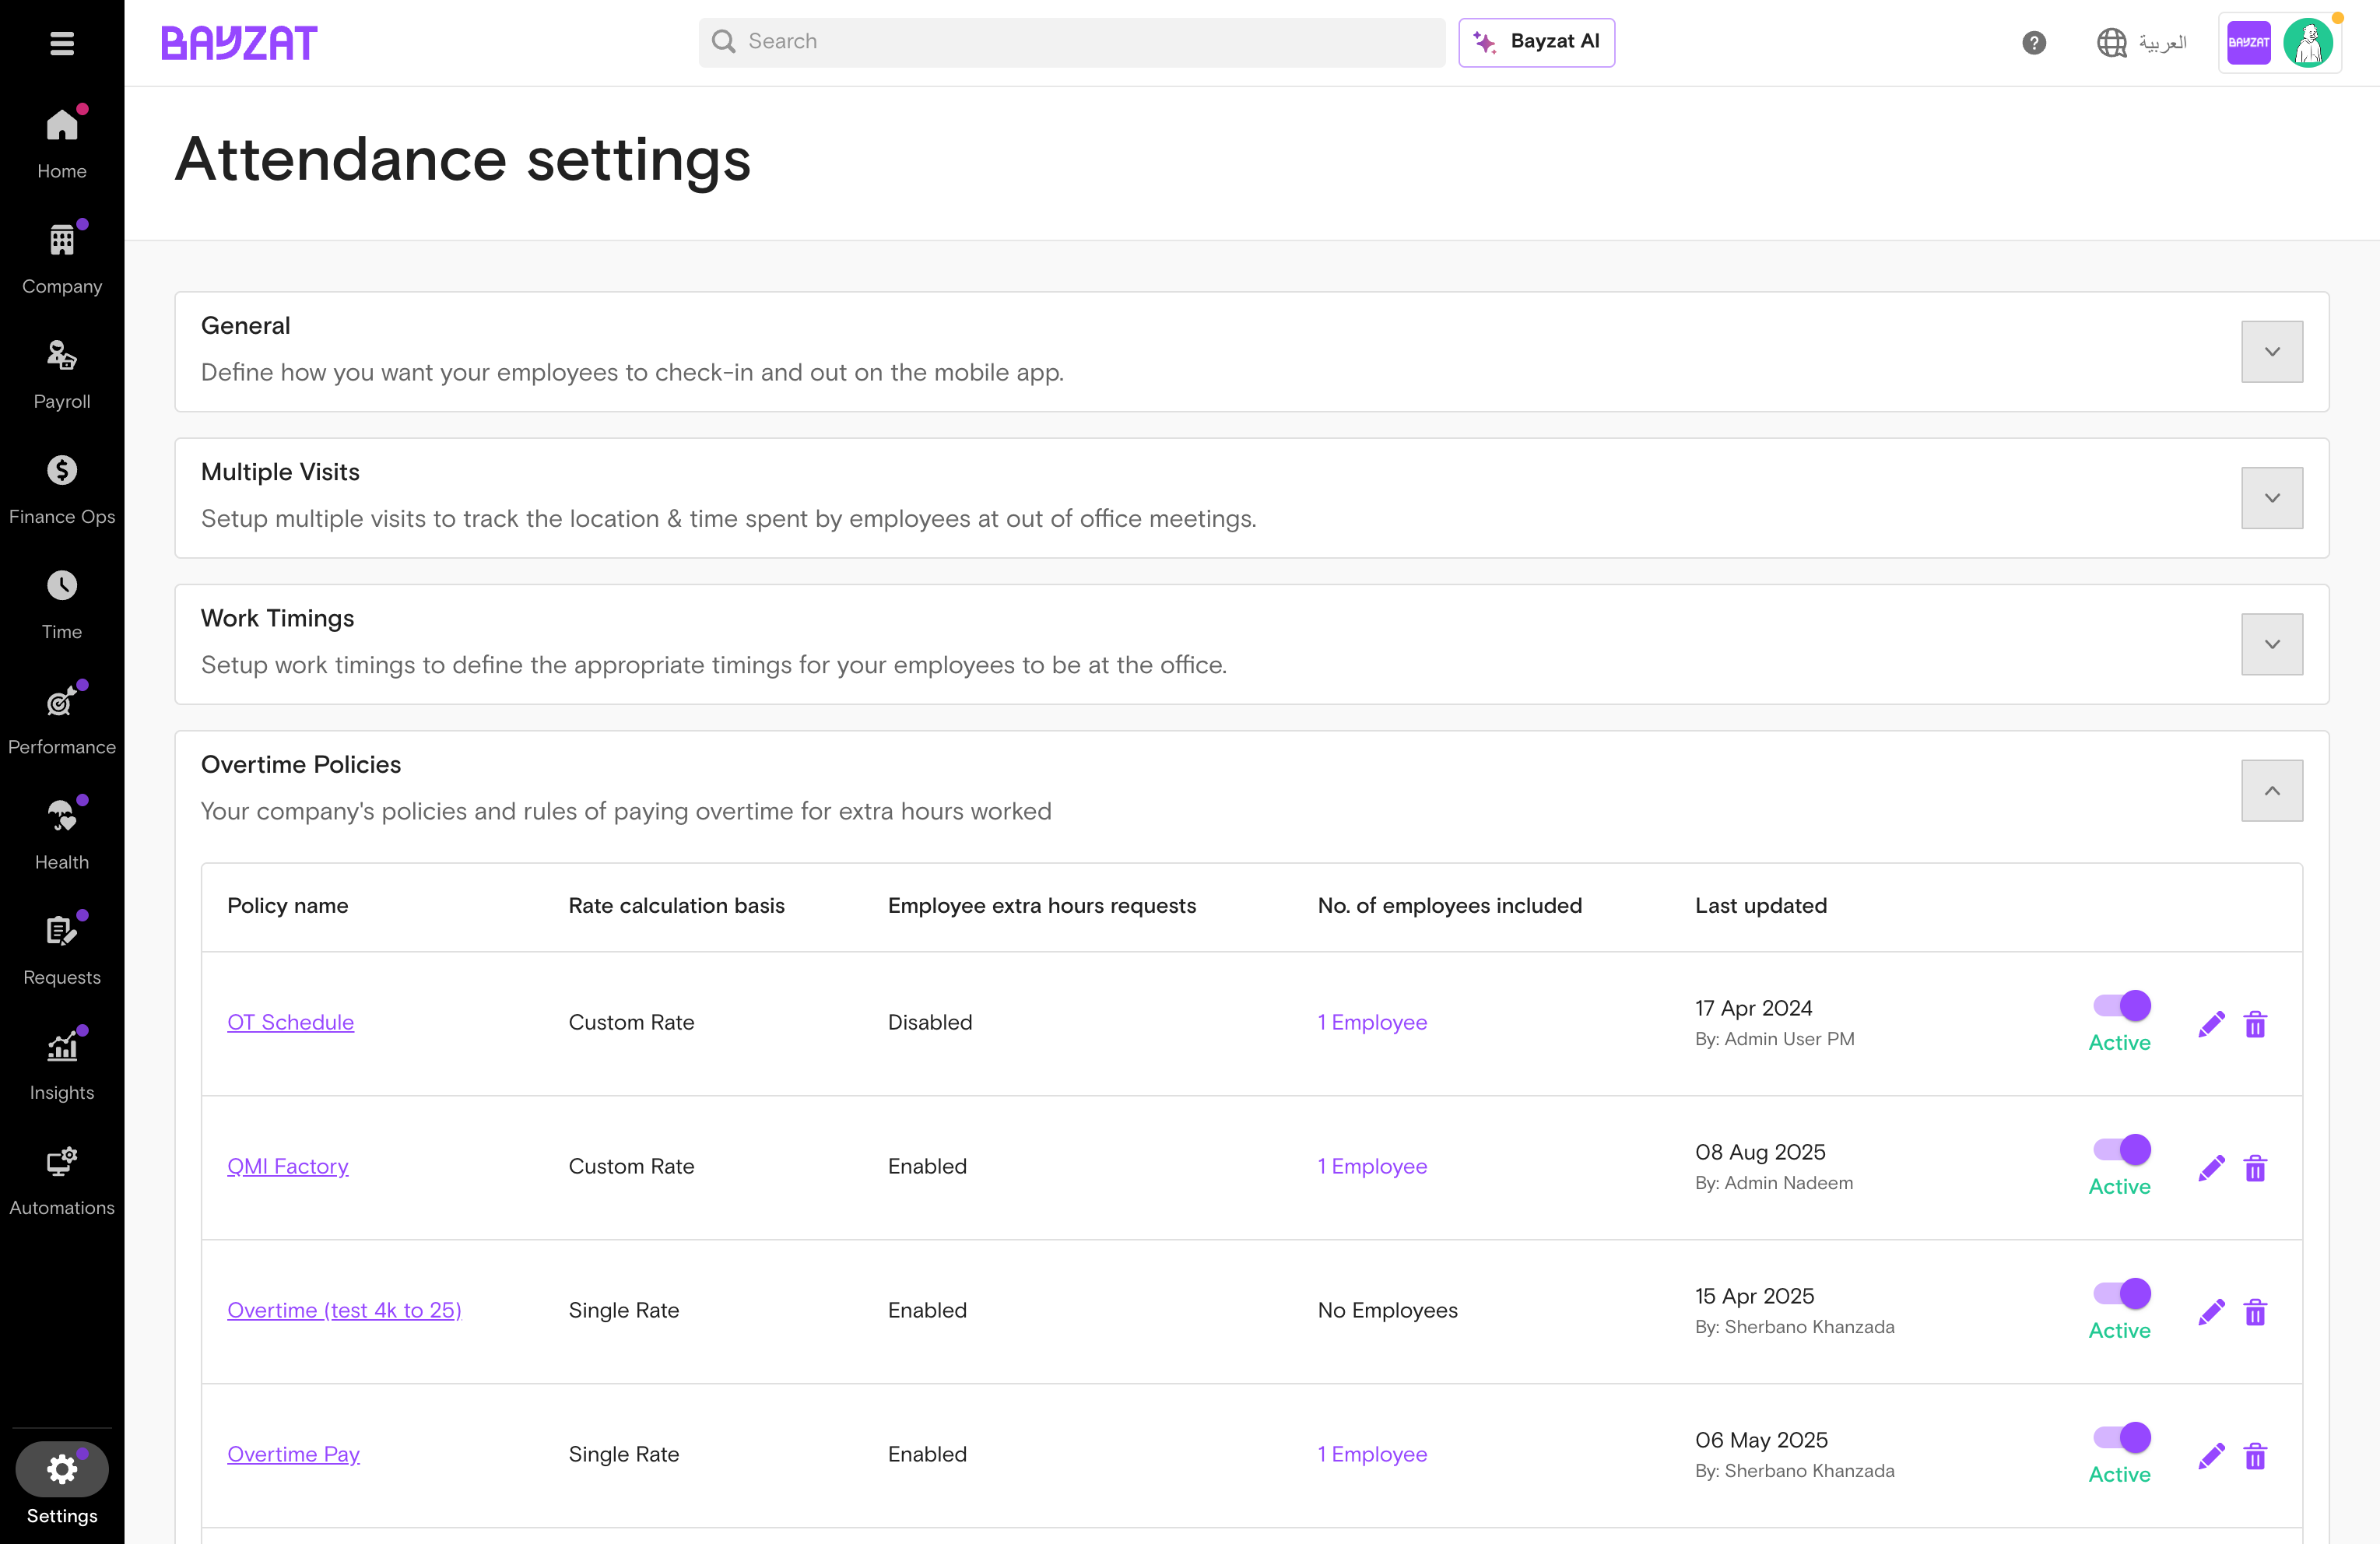
Task: Open Performance in sidebar
Action: (x=62, y=719)
